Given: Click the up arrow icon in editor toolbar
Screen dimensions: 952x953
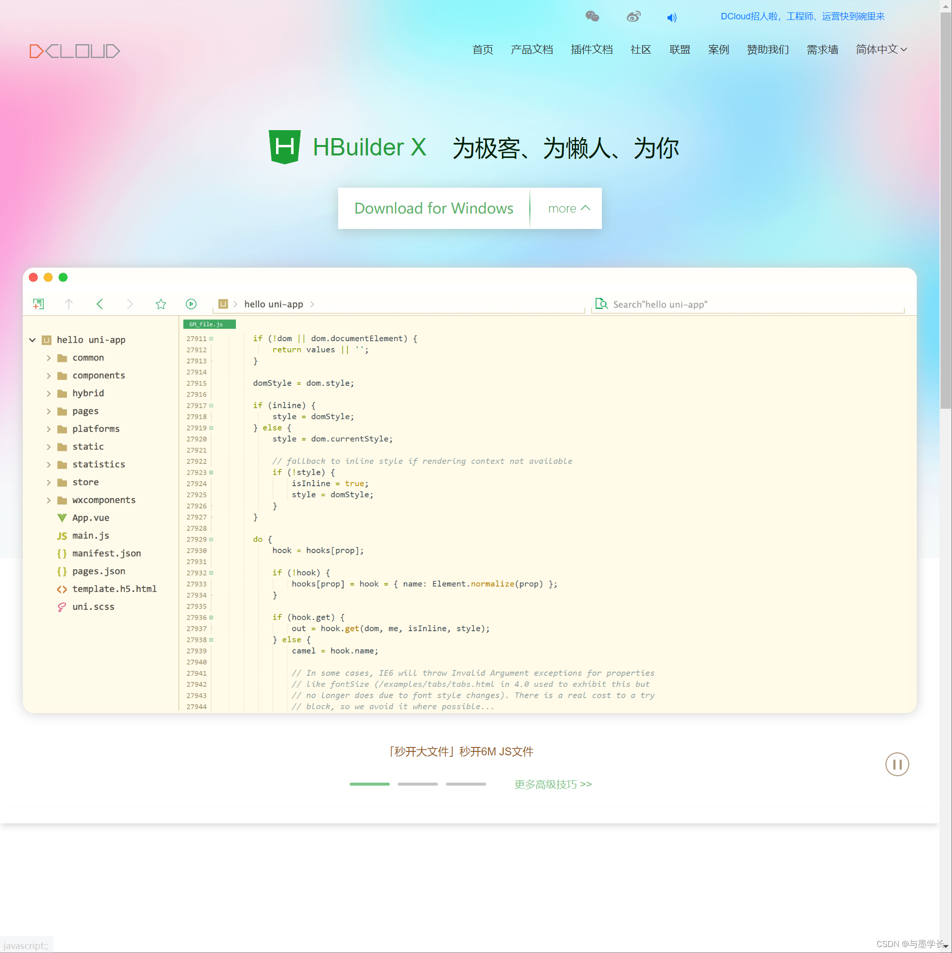Looking at the screenshot, I should [69, 304].
